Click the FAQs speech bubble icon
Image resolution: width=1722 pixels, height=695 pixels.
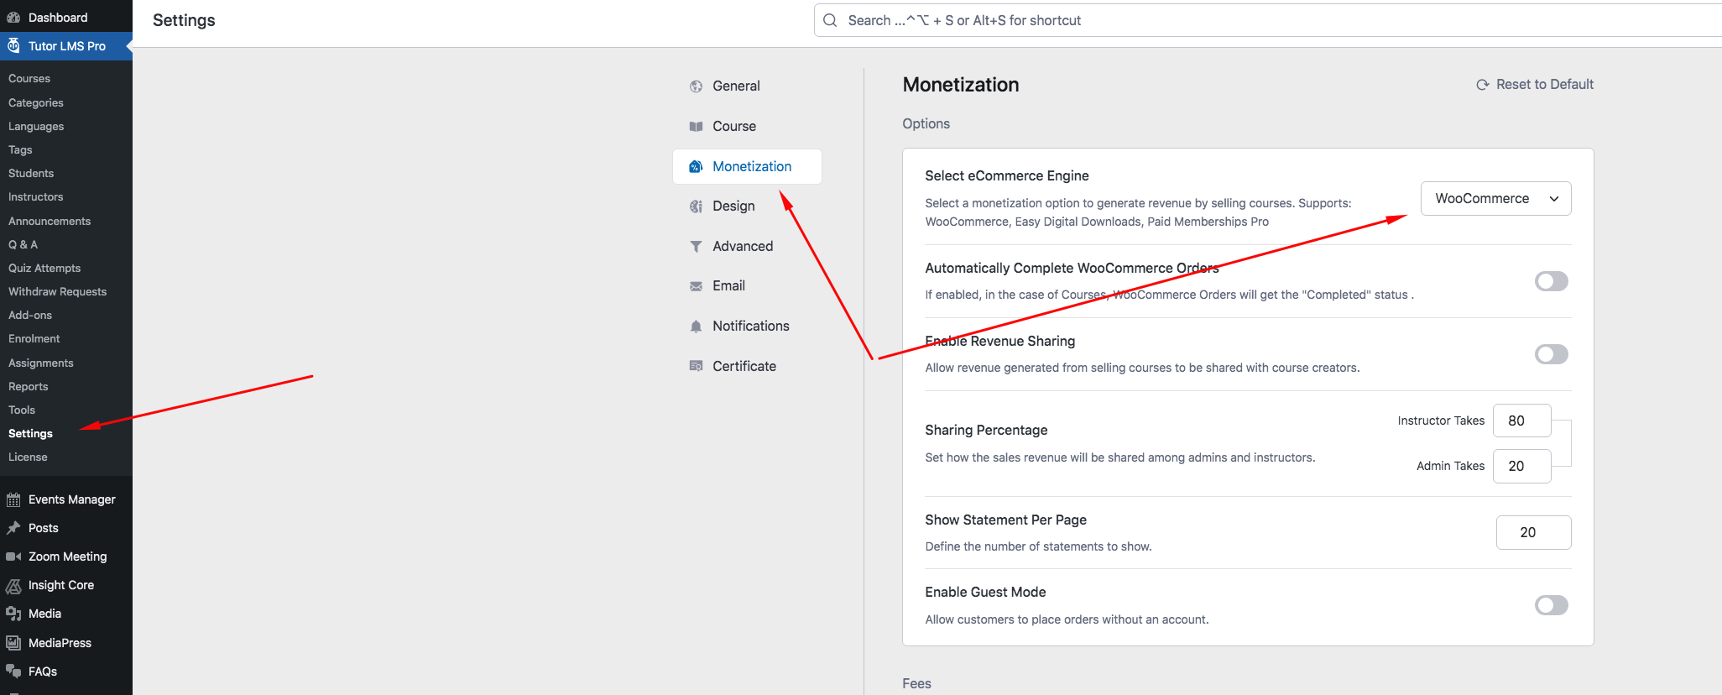pyautogui.click(x=13, y=671)
